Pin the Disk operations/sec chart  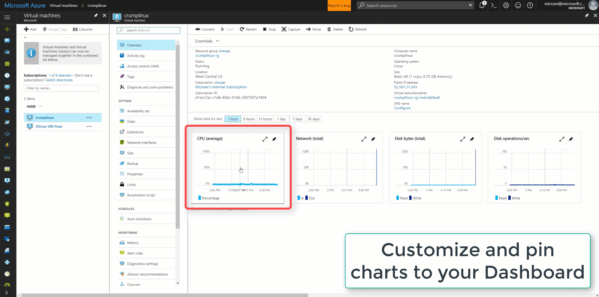571,139
